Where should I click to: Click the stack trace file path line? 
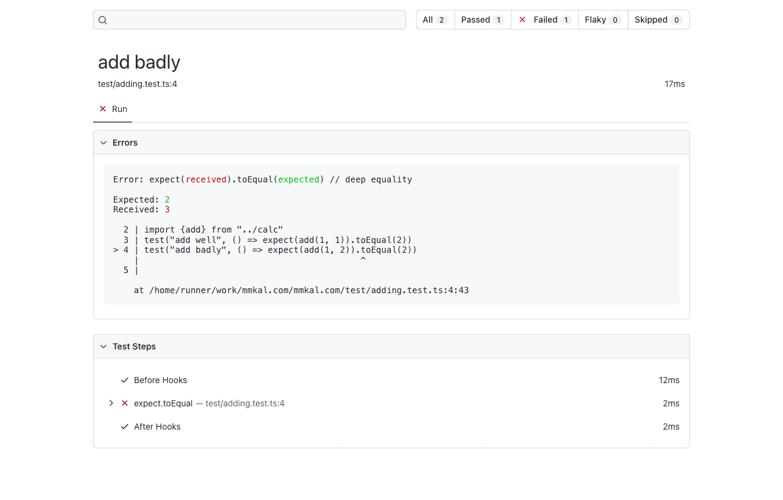coord(301,290)
